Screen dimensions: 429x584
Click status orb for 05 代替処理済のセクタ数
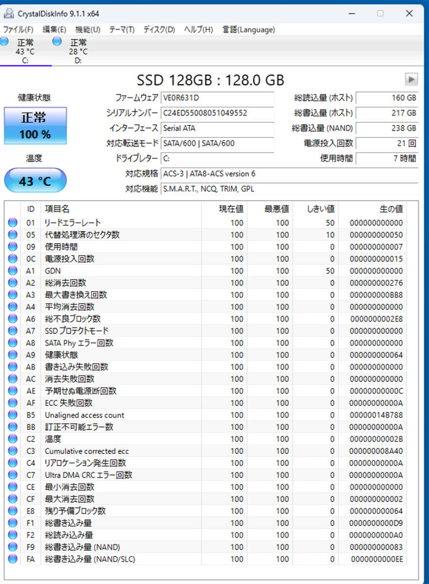[13, 235]
